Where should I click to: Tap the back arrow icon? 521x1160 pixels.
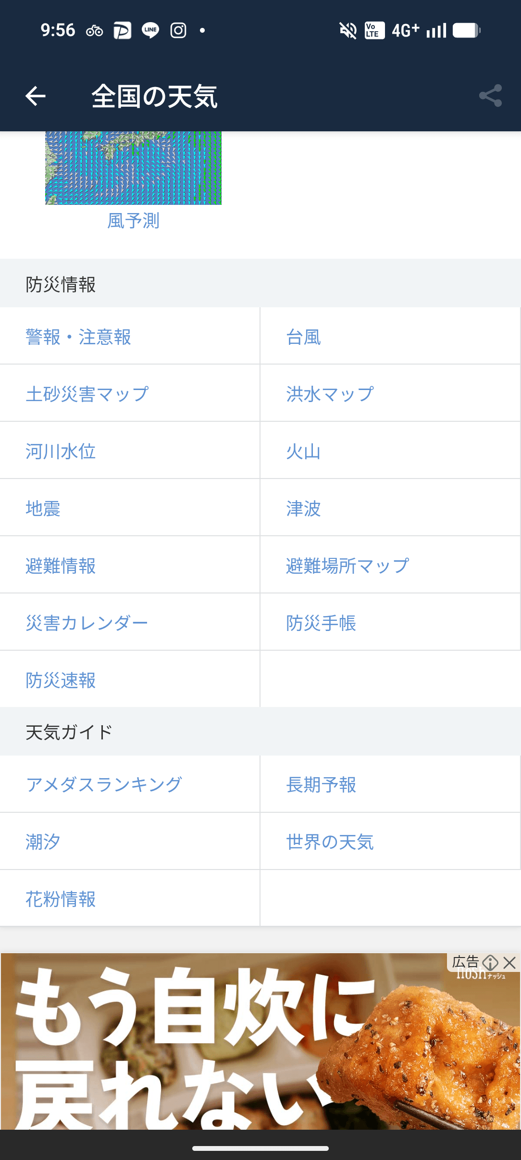tap(36, 96)
